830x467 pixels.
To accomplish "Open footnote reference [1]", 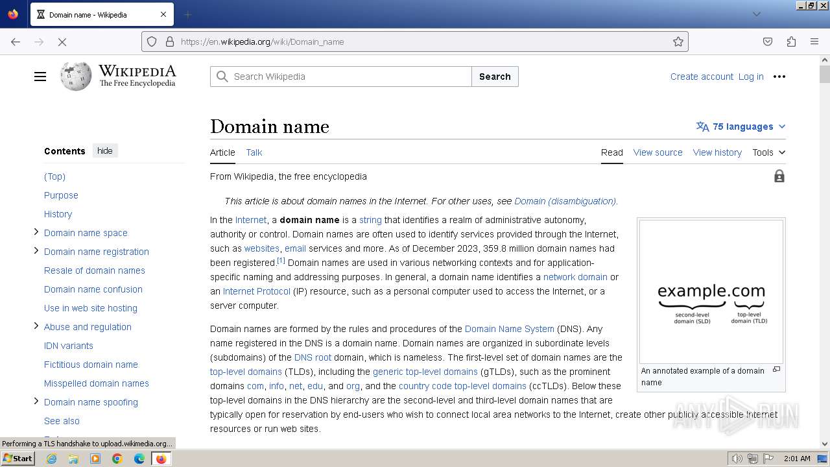I will click(x=281, y=261).
